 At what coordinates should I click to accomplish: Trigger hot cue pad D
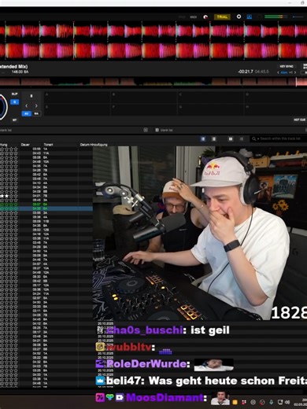276,97
